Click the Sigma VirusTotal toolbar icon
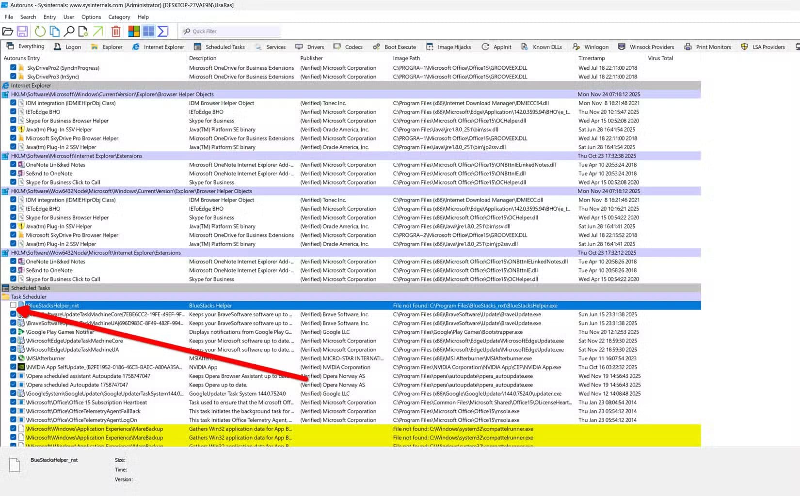Viewport: 800px width, 496px height. 164,31
